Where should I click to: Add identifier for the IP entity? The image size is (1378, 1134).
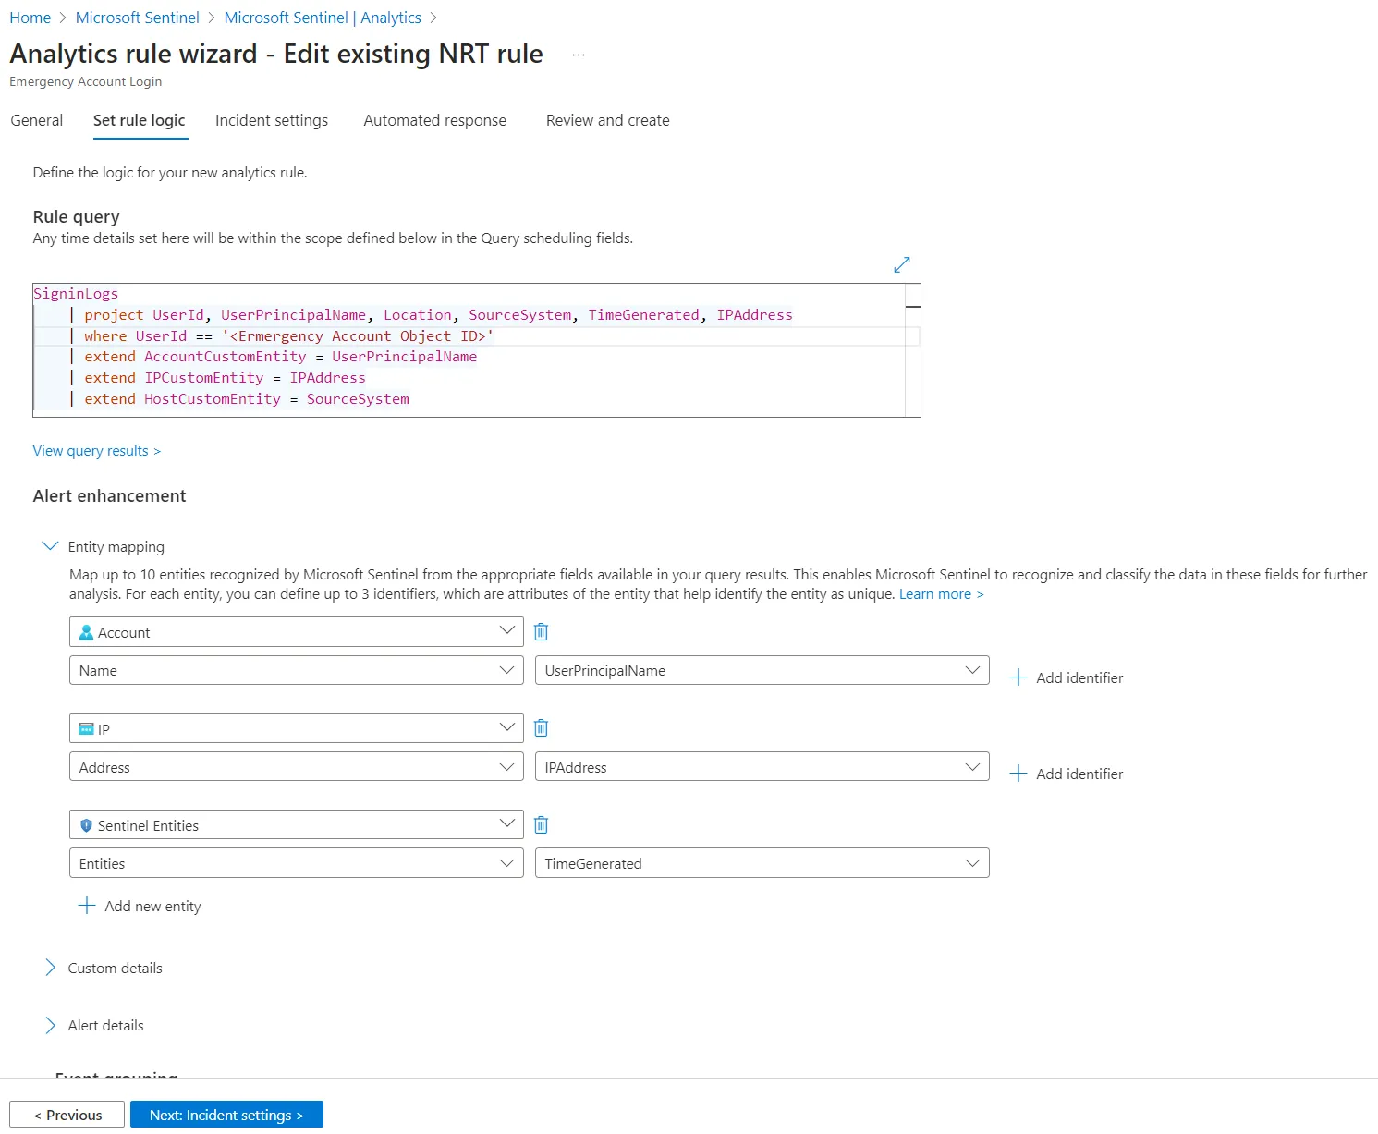point(1067,774)
